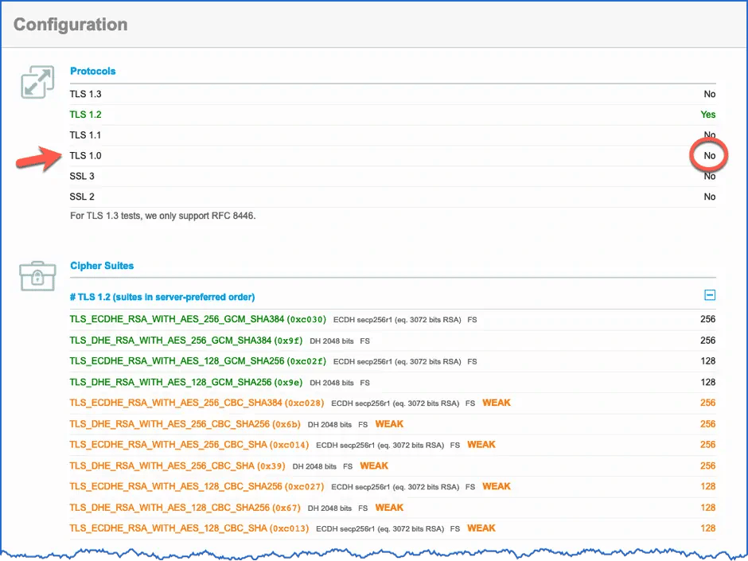Select the RFC 8446 note text
748x561 pixels.
tap(162, 216)
